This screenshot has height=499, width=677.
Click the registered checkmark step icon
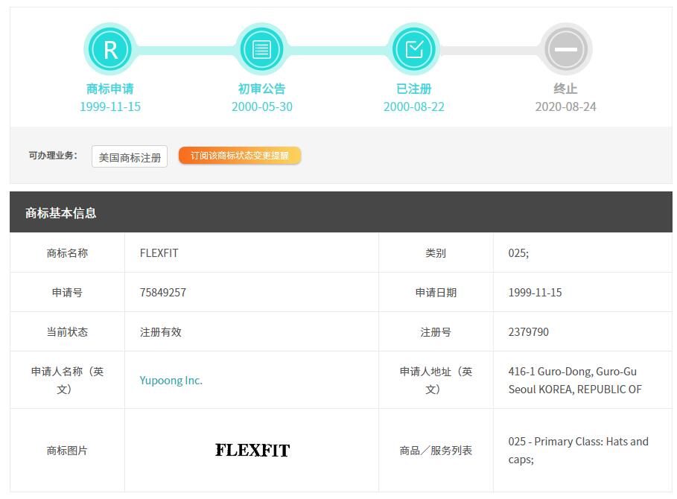point(413,49)
